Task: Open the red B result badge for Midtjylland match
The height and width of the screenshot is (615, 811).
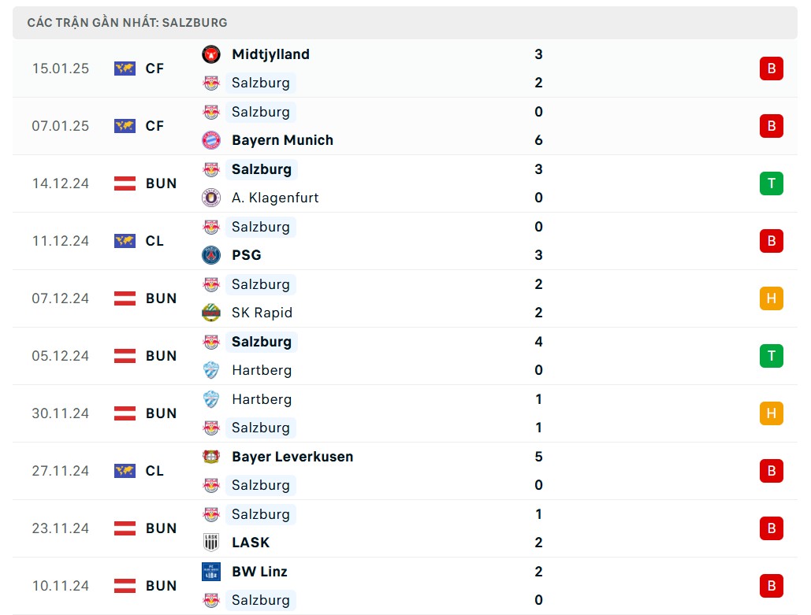Action: tap(771, 69)
